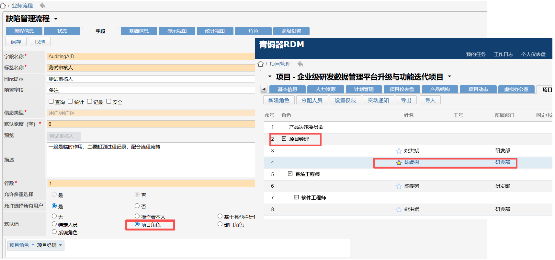555x260 pixels.
Task: Click the home icon before 项目管理
Action: [260, 64]
